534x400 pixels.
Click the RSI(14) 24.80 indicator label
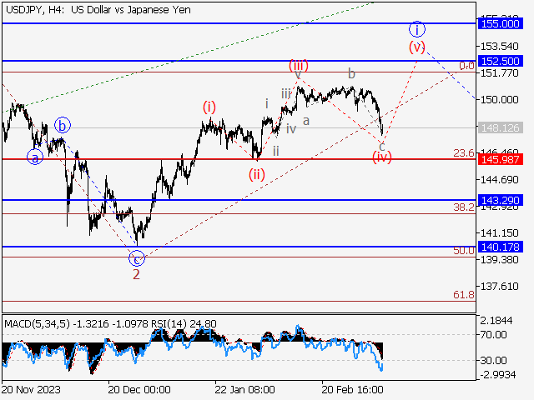coord(184,324)
